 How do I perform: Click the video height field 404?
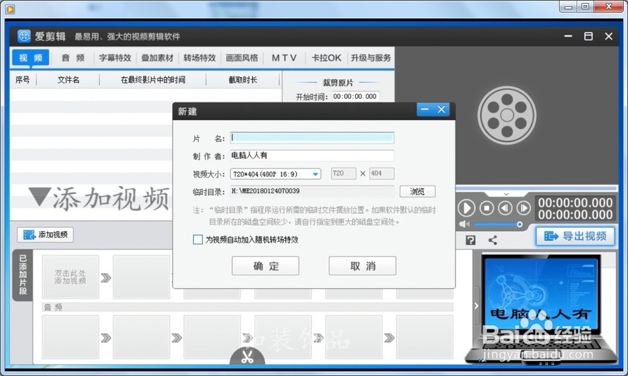click(382, 173)
